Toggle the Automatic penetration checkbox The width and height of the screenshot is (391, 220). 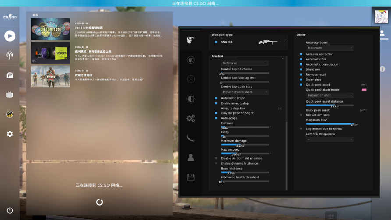301,65
